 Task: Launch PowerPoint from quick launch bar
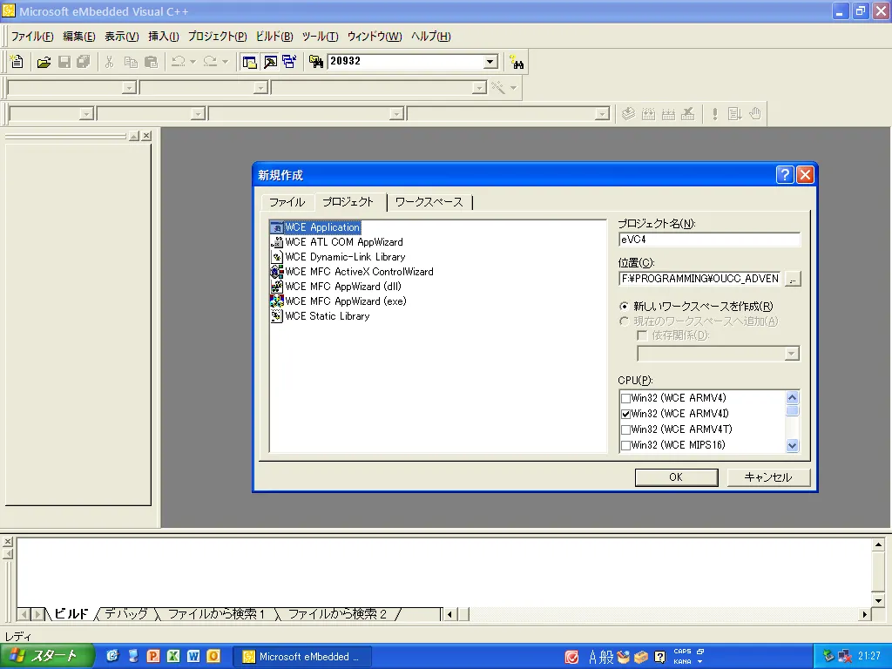pyautogui.click(x=153, y=656)
